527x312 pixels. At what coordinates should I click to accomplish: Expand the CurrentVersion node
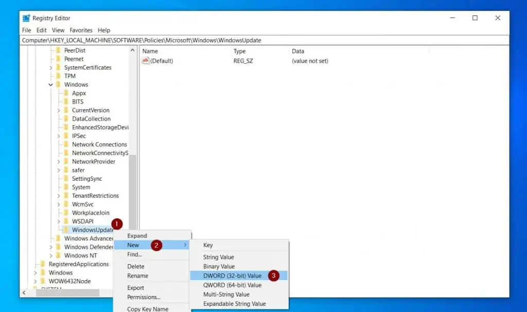click(x=59, y=110)
